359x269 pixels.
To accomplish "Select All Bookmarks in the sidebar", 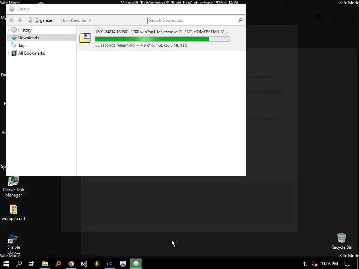I will pyautogui.click(x=31, y=53).
